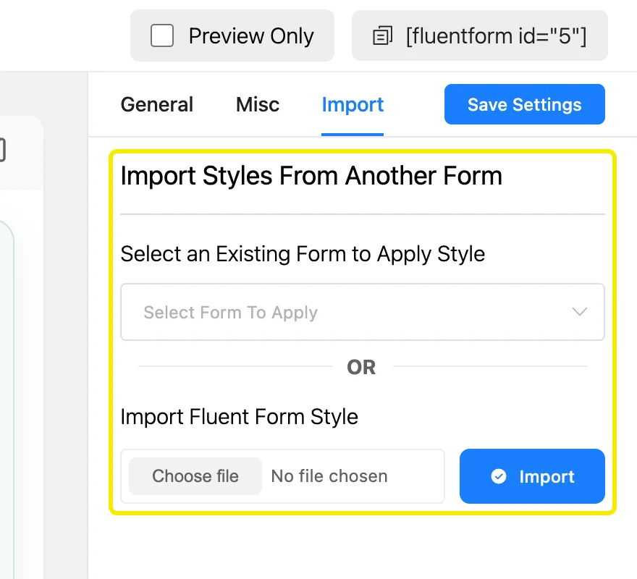637x579 pixels.
Task: Copy the [fluentform id="5"] shortcode
Action: coord(480,35)
